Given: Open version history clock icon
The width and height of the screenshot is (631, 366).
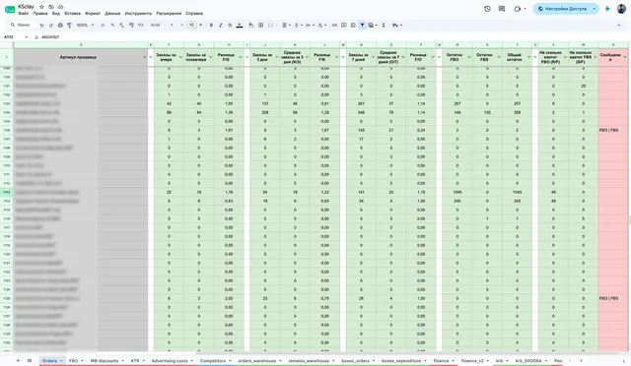Looking at the screenshot, I should [487, 9].
